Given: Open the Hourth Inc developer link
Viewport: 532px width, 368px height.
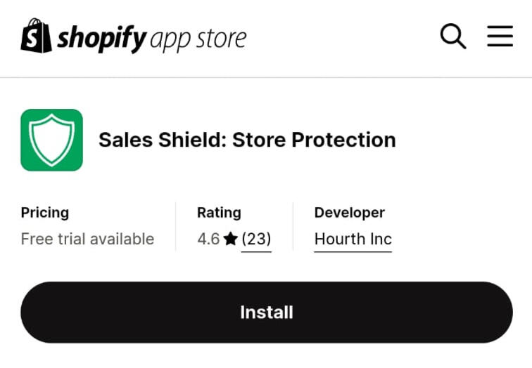Looking at the screenshot, I should pyautogui.click(x=353, y=239).
